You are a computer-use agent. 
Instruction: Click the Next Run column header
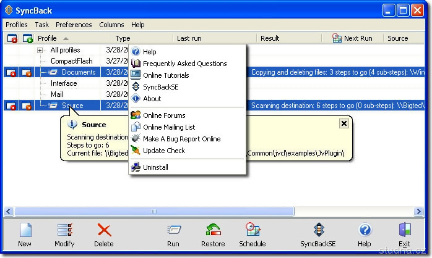[x=358, y=38]
